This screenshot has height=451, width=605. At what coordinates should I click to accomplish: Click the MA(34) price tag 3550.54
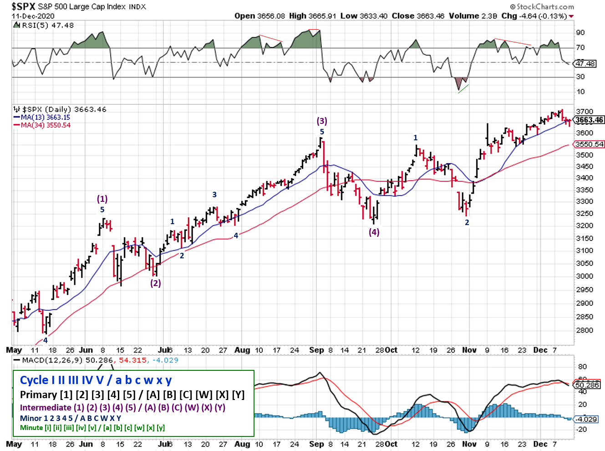click(589, 144)
